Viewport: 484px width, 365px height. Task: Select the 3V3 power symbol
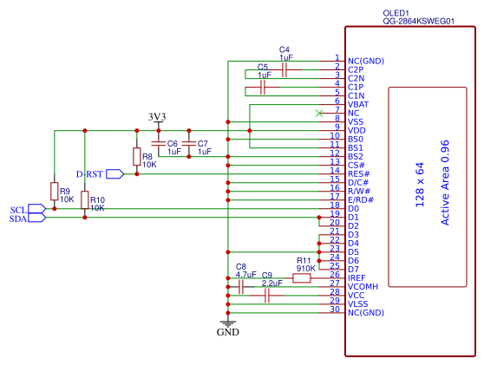point(159,123)
